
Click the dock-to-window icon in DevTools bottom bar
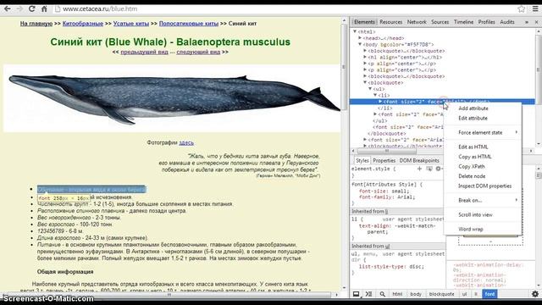[356, 294]
